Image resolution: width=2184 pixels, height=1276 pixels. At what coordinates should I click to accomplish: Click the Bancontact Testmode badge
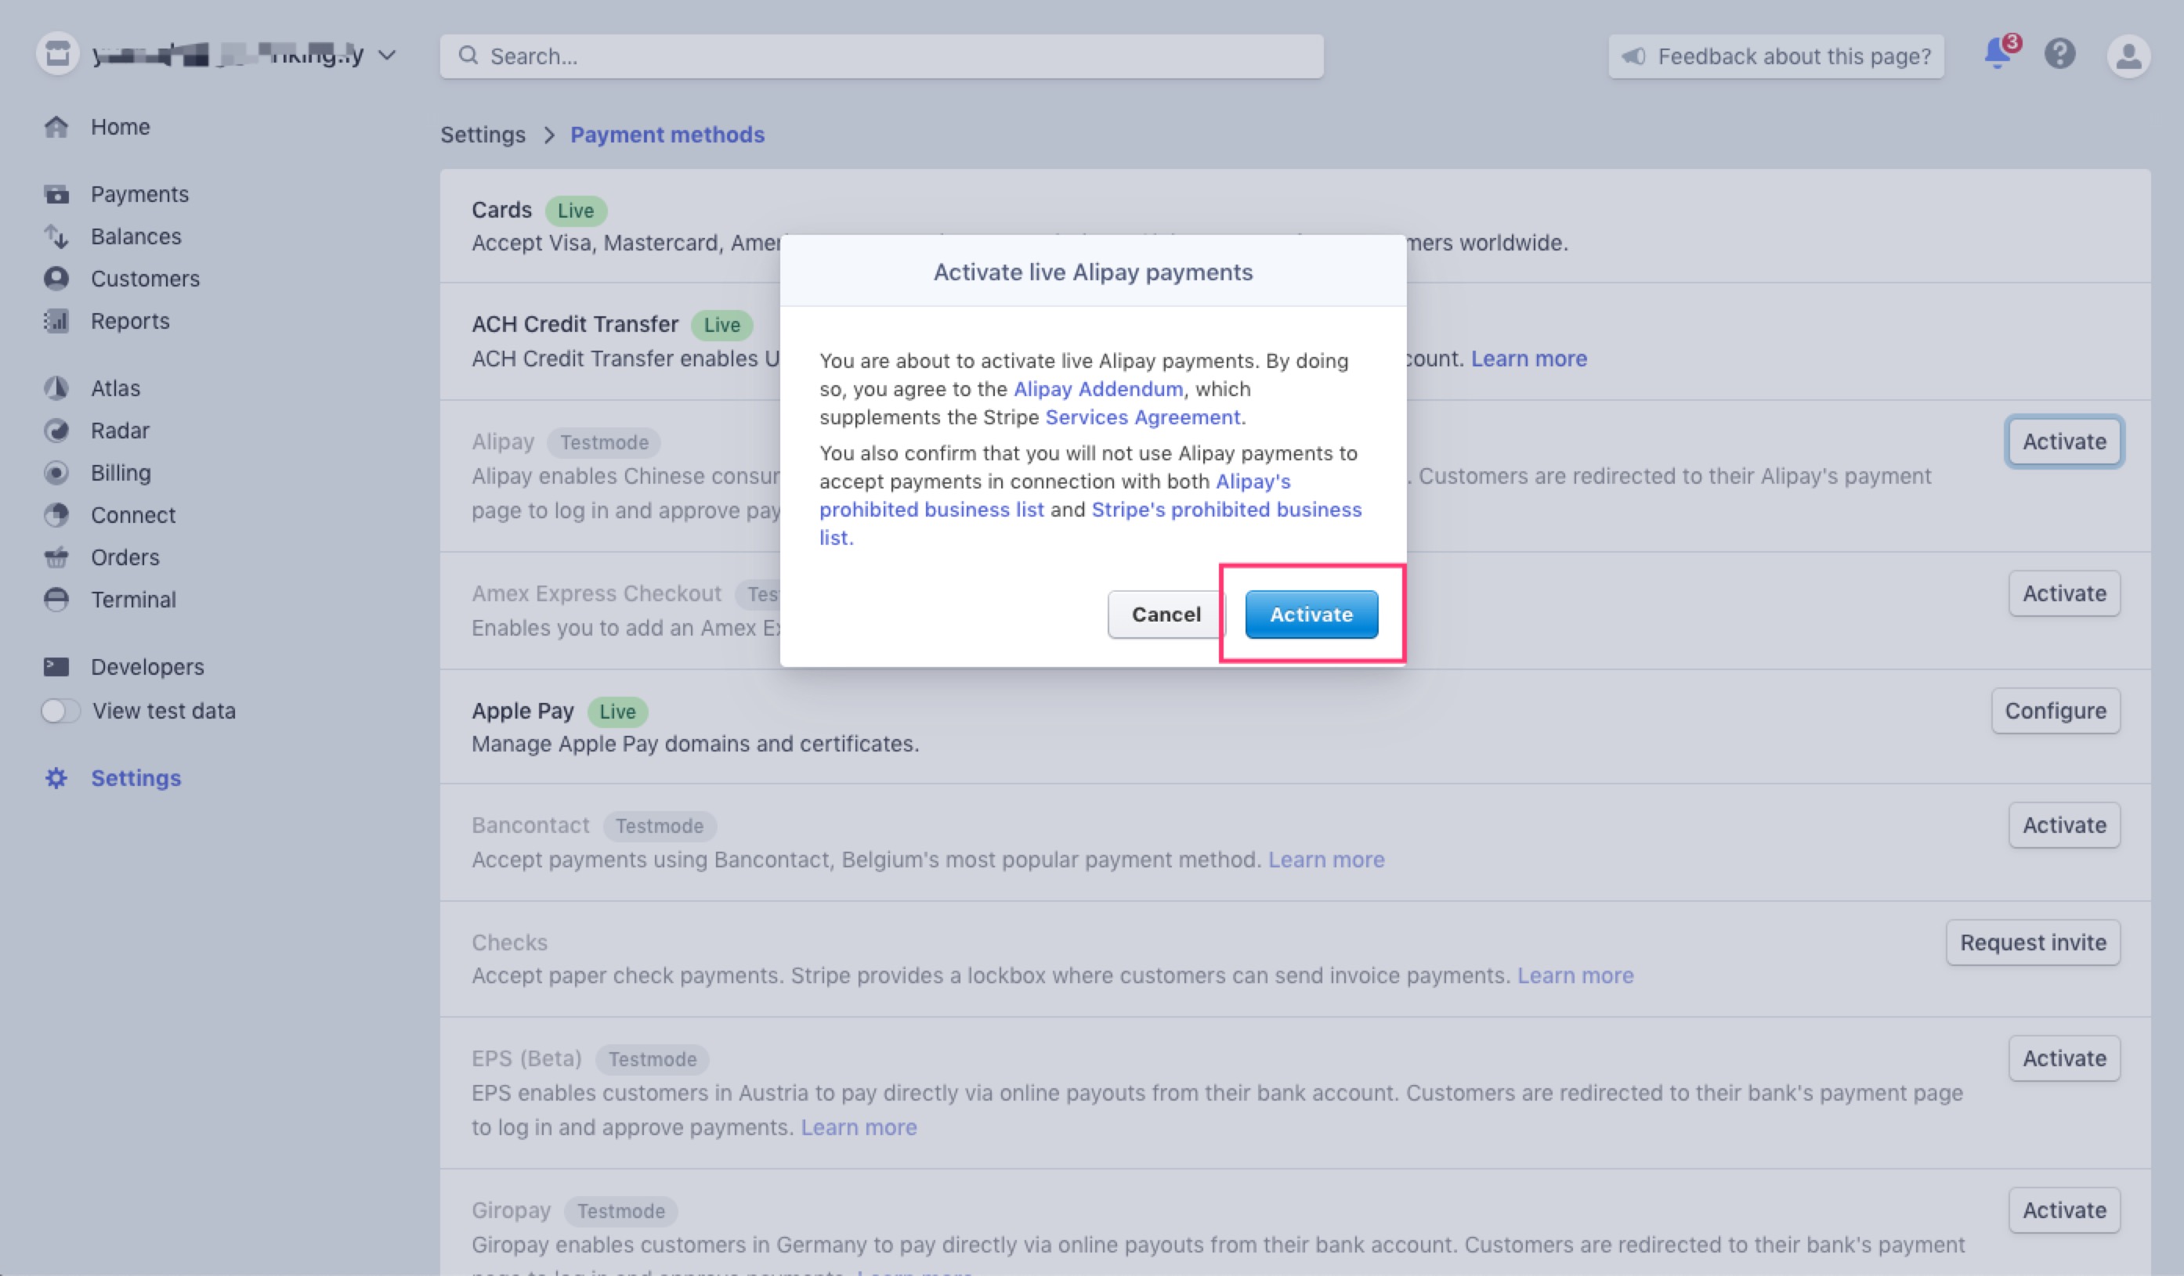tap(660, 827)
